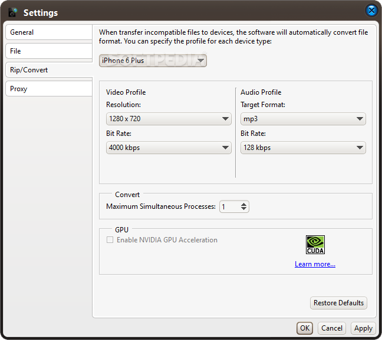Open the iPhone 6 Plus device dropdown

(x=153, y=61)
